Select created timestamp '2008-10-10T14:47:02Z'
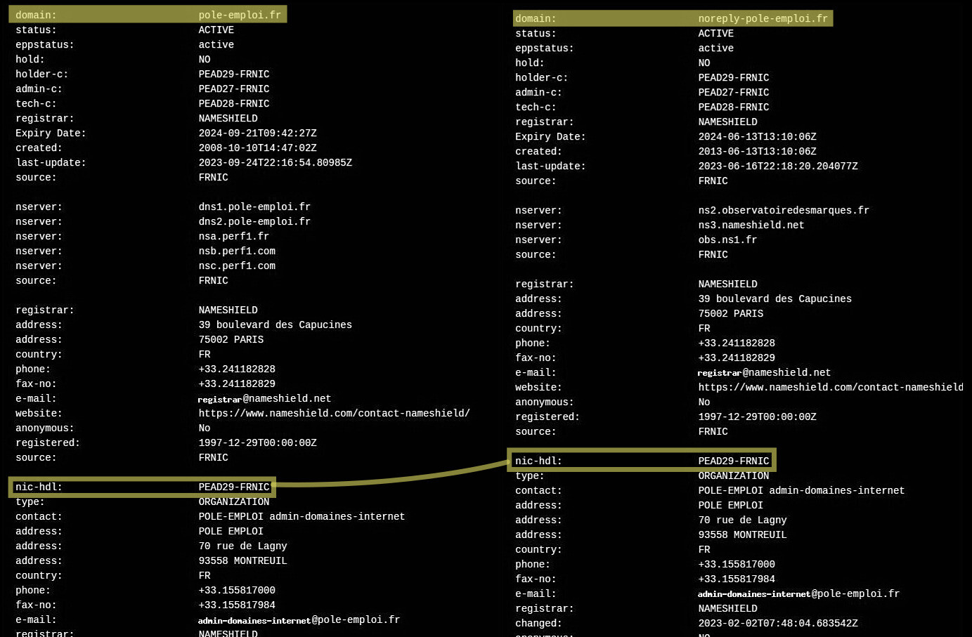 coord(257,147)
